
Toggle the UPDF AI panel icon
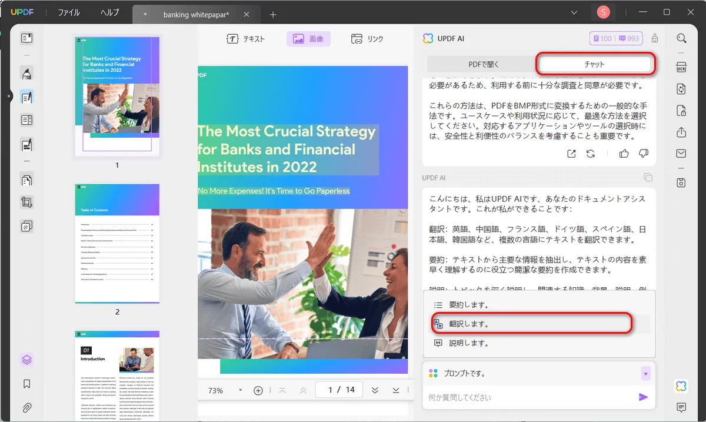pyautogui.click(x=681, y=386)
